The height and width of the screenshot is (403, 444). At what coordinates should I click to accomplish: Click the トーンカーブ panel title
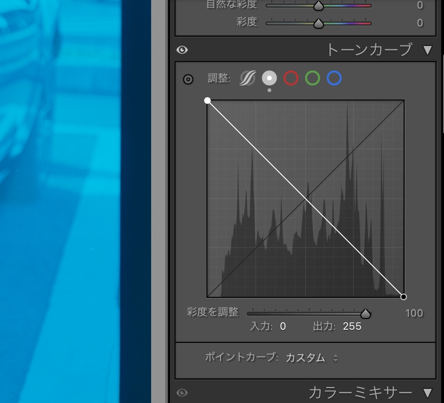(x=369, y=50)
